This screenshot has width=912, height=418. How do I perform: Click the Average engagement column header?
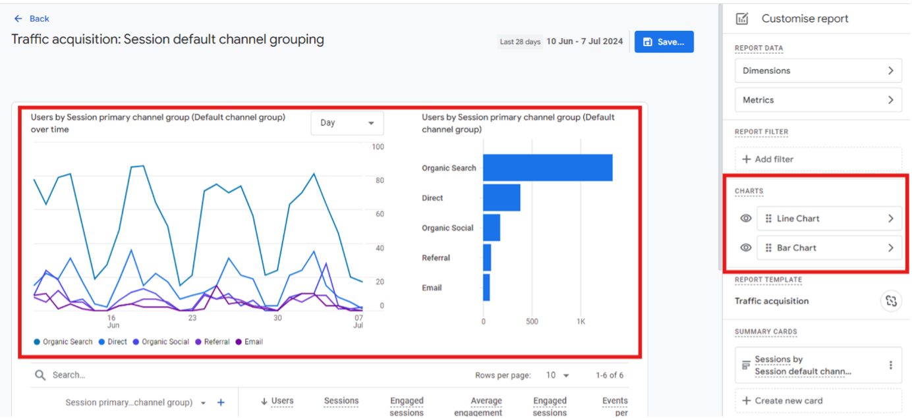[478, 407]
